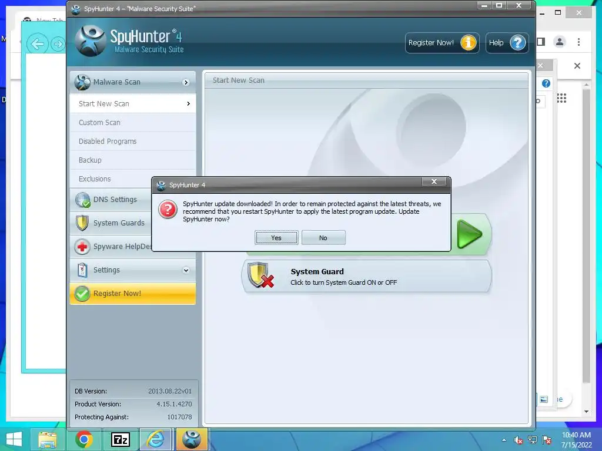Click the System Guards shield icon
Screen dimensions: 602x451
(x=82, y=223)
